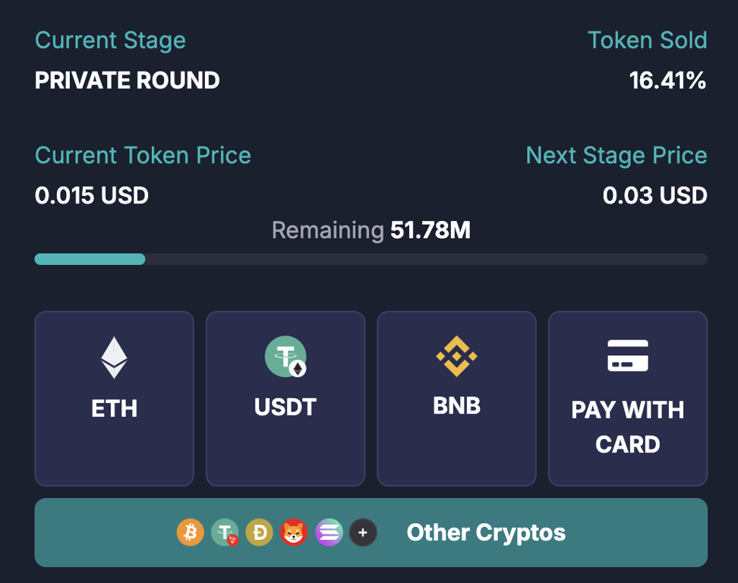Click the Dogecoin icon
Viewport: 738px width, 583px height.
(260, 533)
